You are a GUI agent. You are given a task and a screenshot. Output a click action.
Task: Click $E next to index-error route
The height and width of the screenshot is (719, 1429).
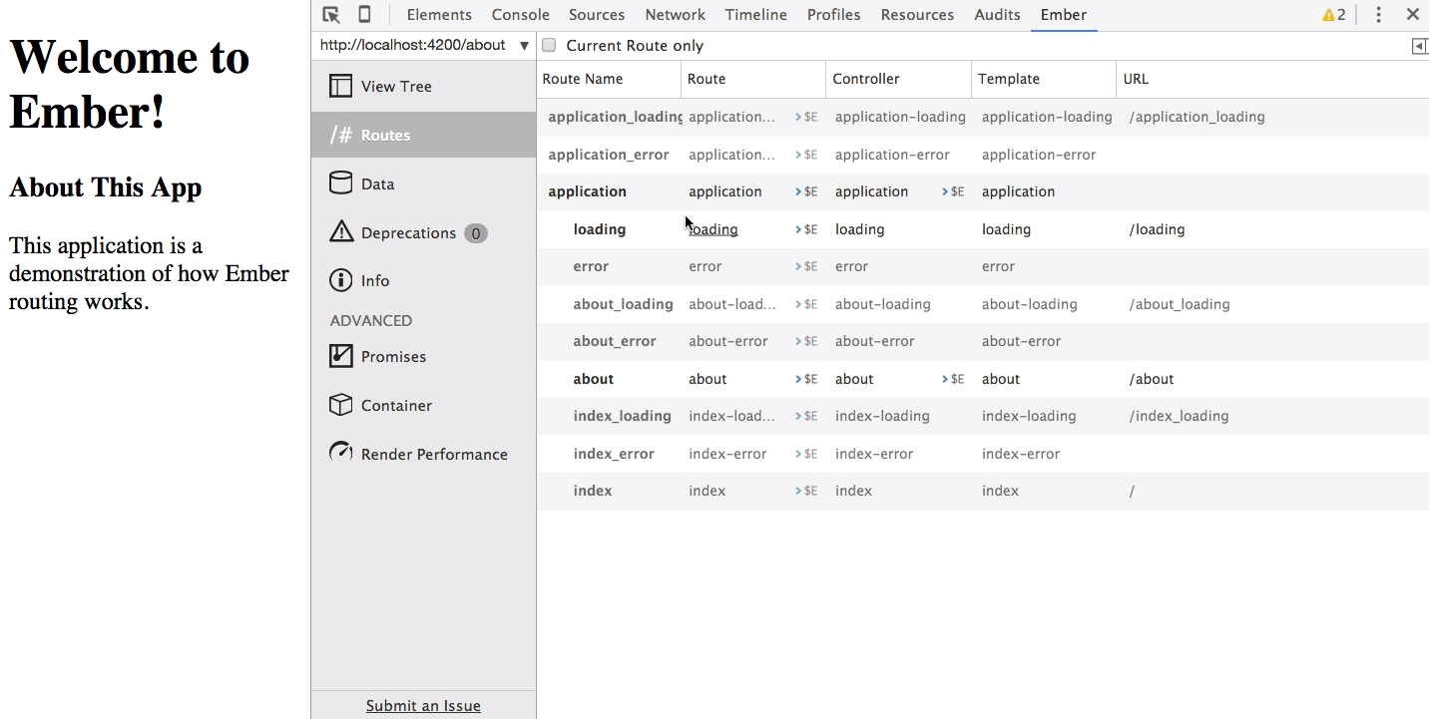[x=806, y=454]
